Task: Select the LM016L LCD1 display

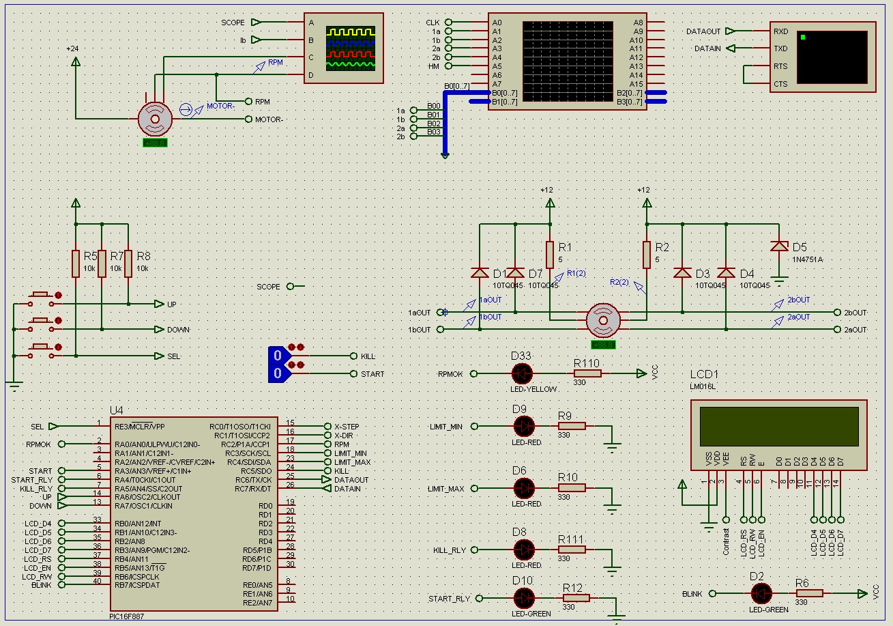Action: click(779, 435)
